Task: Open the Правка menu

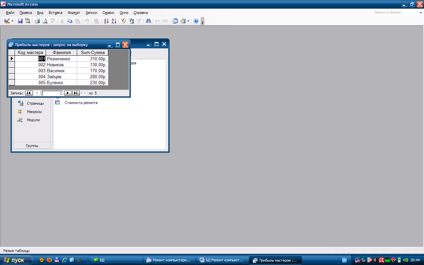Action: tap(26, 13)
